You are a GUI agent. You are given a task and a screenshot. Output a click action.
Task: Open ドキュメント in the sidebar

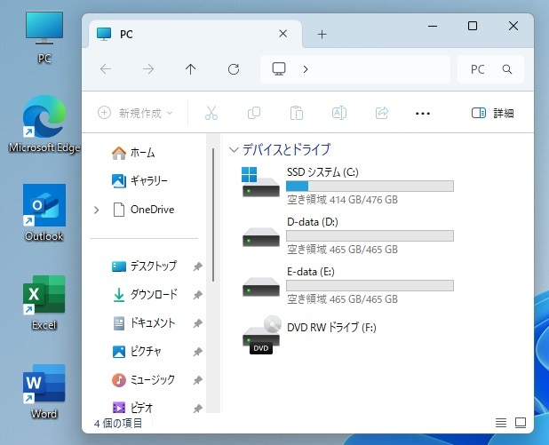144,323
